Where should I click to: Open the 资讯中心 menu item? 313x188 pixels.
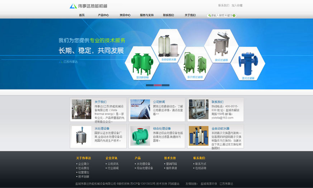click(125, 15)
